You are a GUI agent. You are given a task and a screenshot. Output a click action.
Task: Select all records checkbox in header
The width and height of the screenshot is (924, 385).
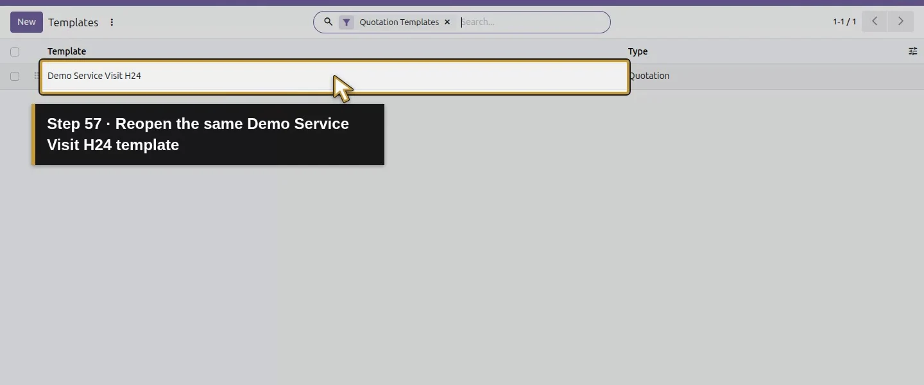(x=15, y=52)
